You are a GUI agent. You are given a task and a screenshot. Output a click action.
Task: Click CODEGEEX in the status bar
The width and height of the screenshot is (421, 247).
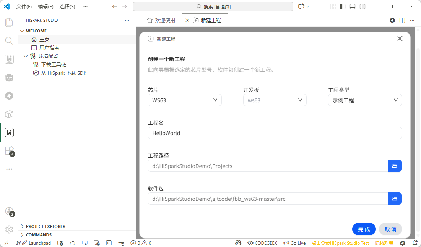pos(262,243)
